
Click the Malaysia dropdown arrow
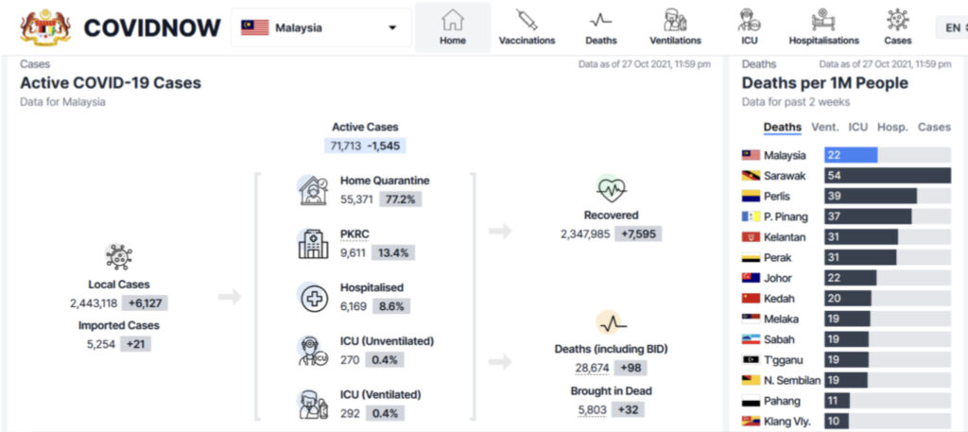pyautogui.click(x=392, y=27)
